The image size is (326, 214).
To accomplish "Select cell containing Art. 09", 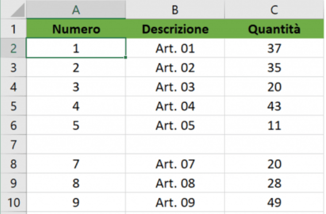I will tap(175, 202).
